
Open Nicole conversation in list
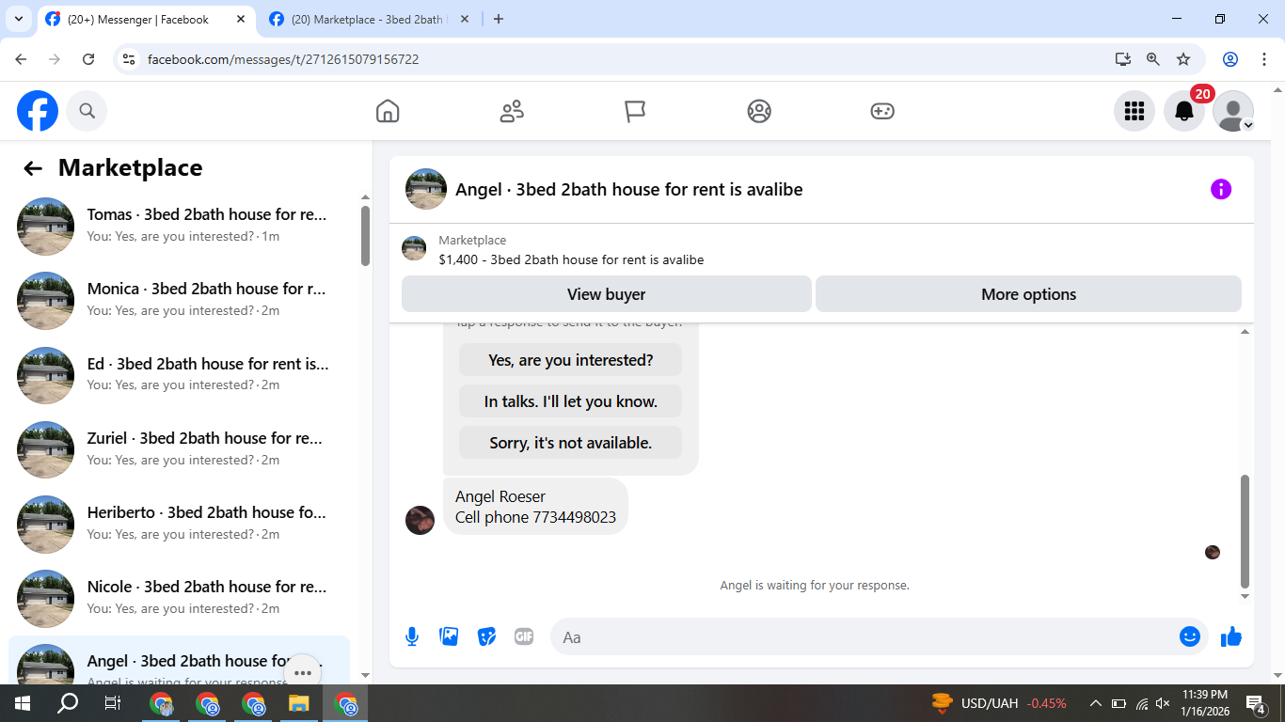tap(179, 597)
